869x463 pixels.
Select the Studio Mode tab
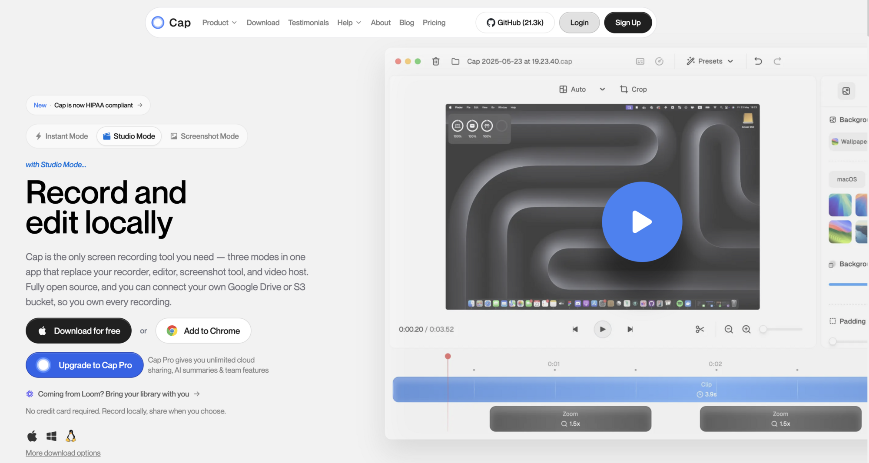(129, 136)
